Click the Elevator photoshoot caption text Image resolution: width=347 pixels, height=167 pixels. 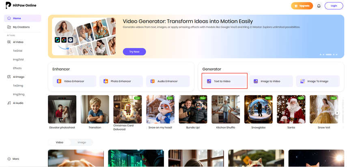tap(62, 127)
